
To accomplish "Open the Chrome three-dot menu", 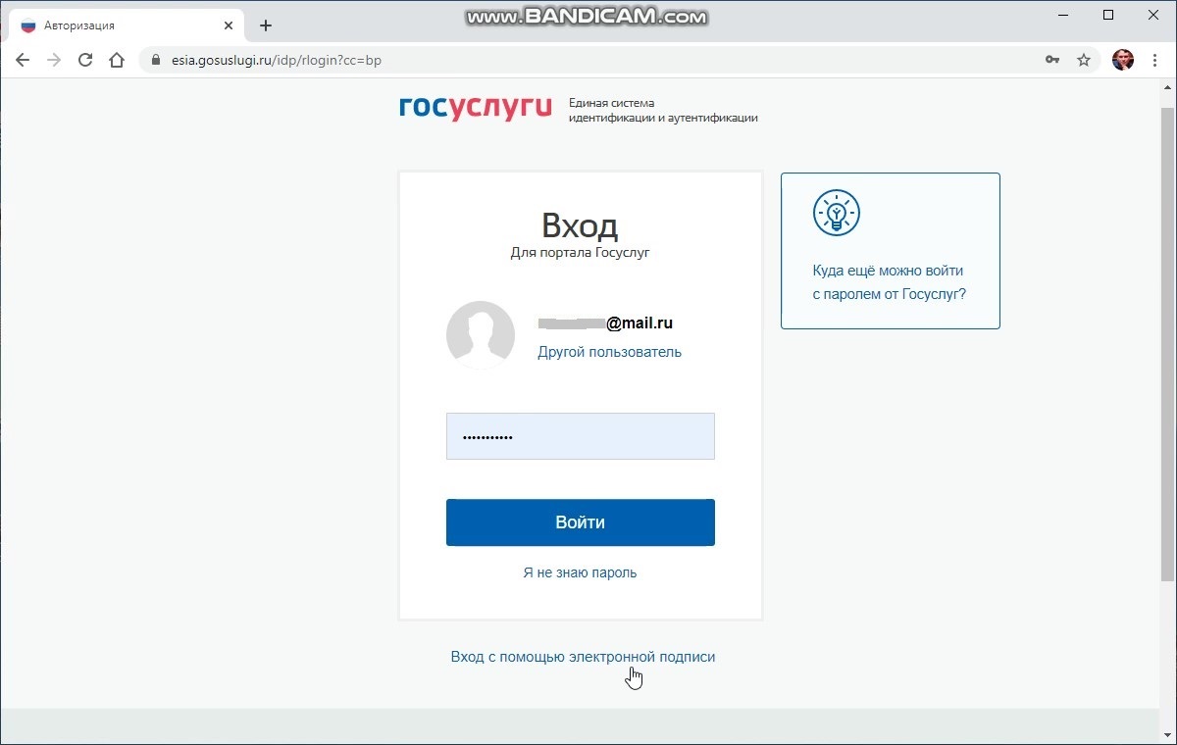I will 1154,60.
